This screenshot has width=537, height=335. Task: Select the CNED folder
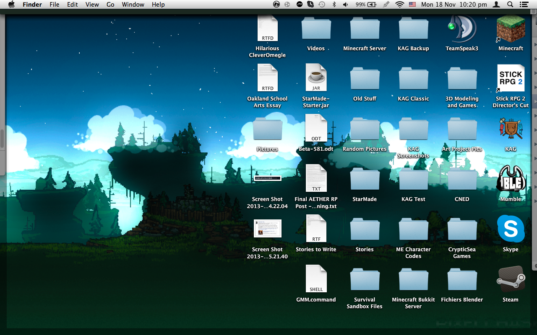tap(462, 179)
